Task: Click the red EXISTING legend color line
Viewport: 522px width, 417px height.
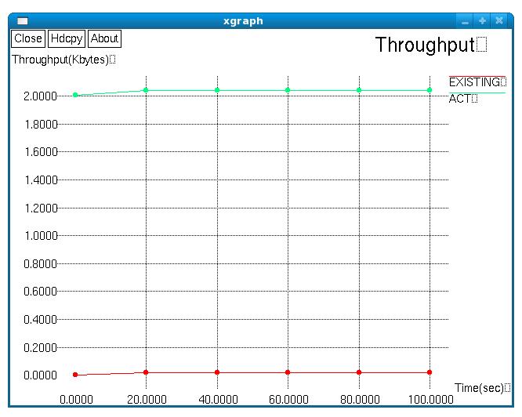Action: 477,76
